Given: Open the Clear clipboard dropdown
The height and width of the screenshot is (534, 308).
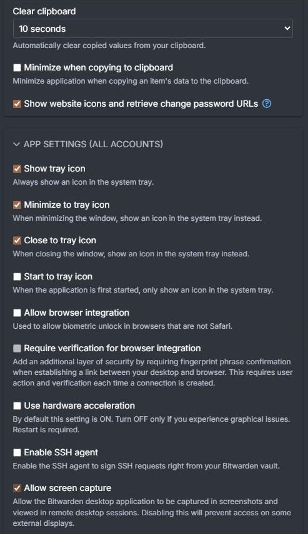Looking at the screenshot, I should [x=153, y=29].
